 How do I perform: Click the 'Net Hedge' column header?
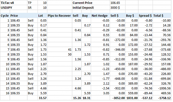coord(100,16)
